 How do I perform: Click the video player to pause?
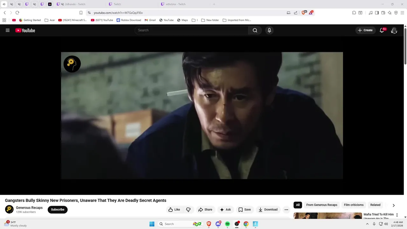coord(202,115)
